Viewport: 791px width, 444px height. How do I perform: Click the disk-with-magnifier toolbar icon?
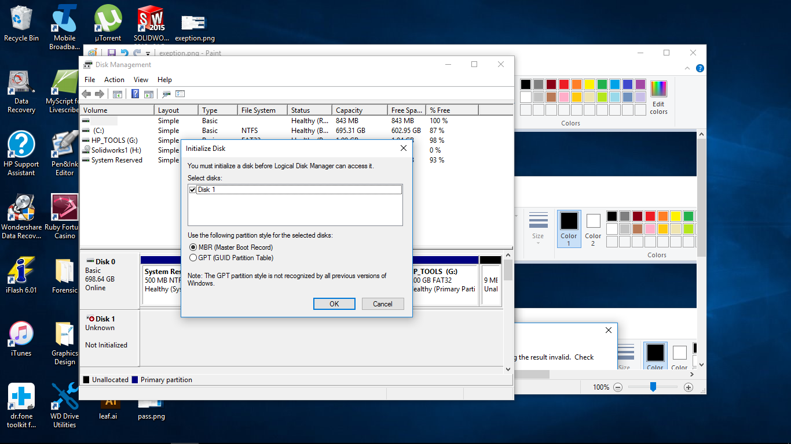[x=167, y=94]
